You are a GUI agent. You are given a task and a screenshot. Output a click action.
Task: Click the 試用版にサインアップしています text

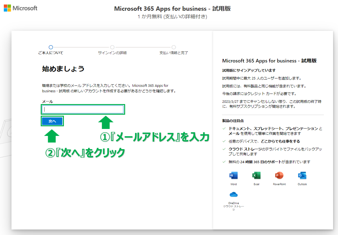click(249, 70)
